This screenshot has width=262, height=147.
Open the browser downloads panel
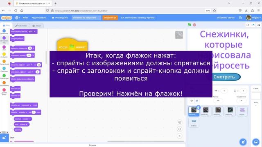tap(246, 11)
